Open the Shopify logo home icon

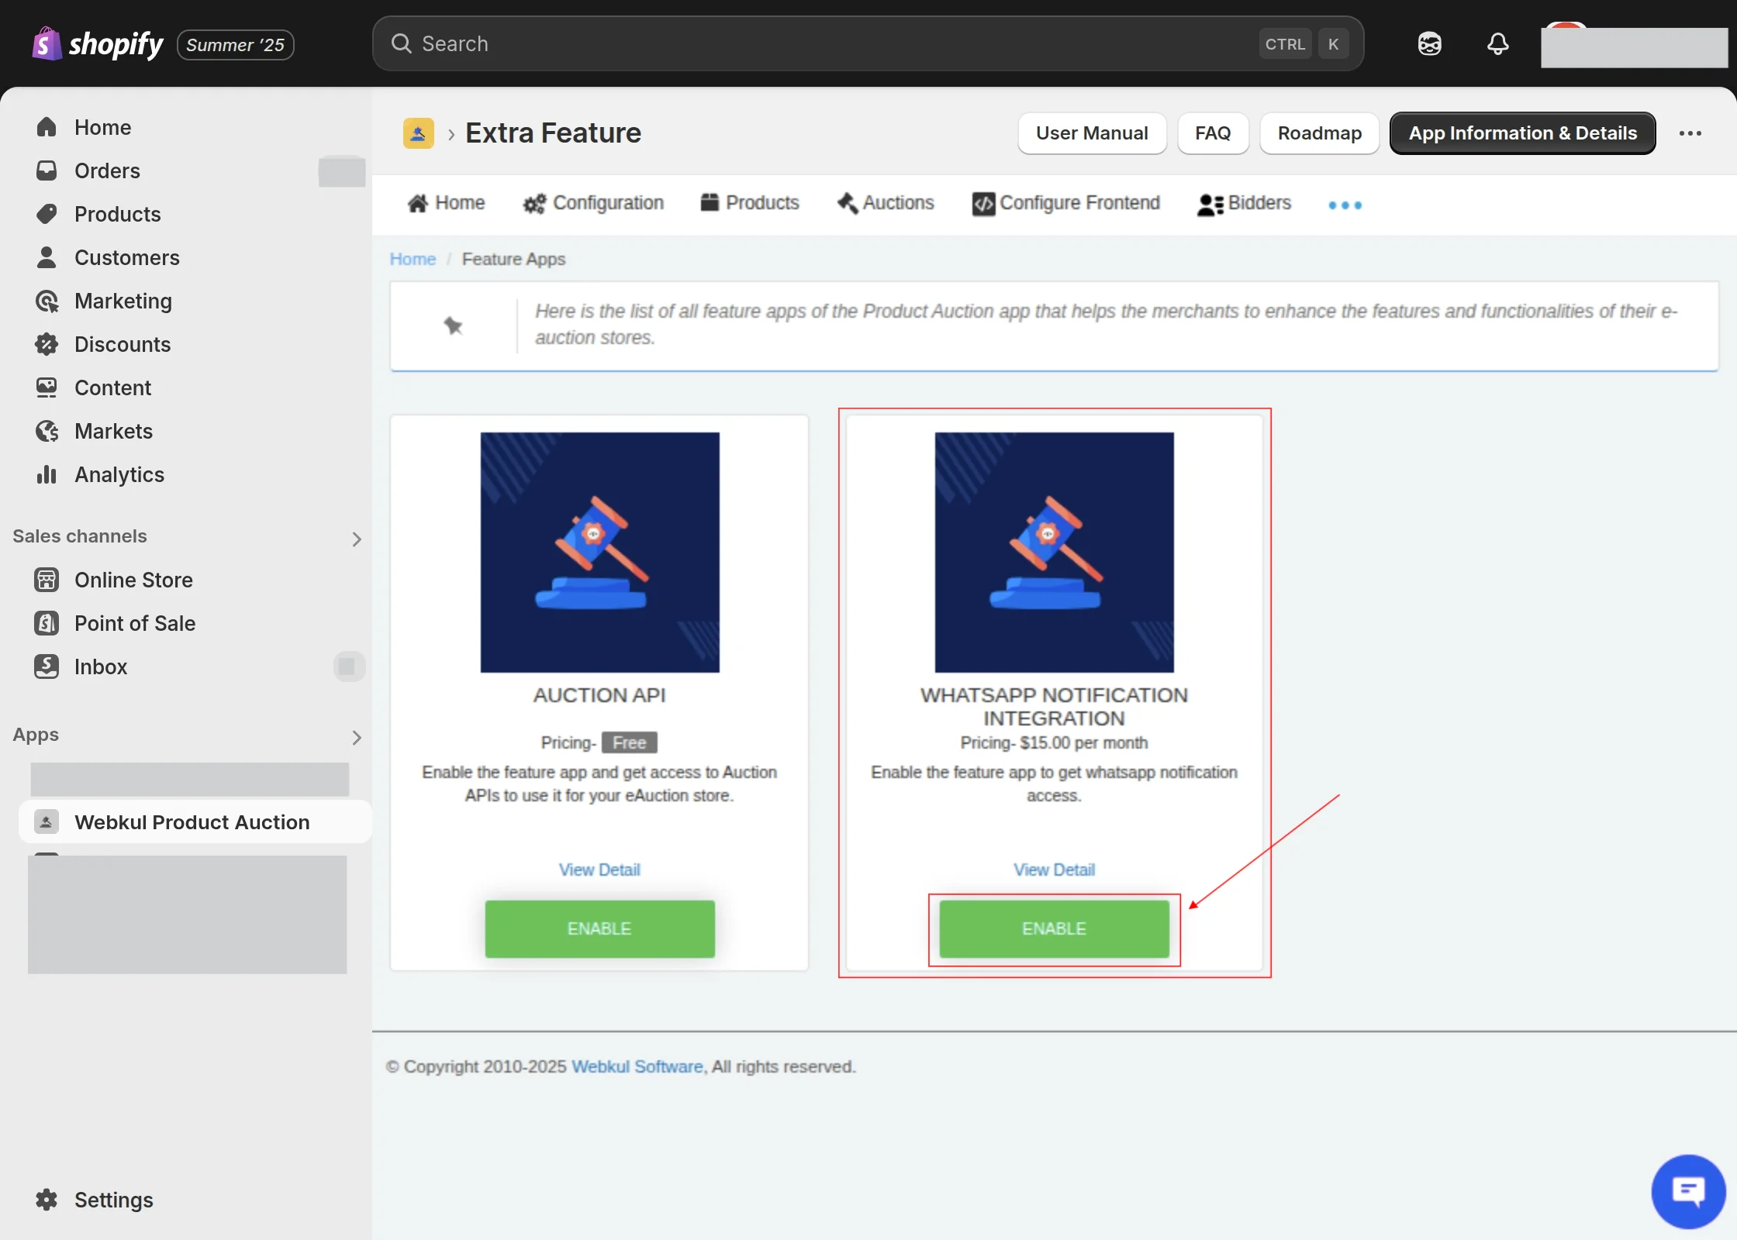(x=47, y=44)
